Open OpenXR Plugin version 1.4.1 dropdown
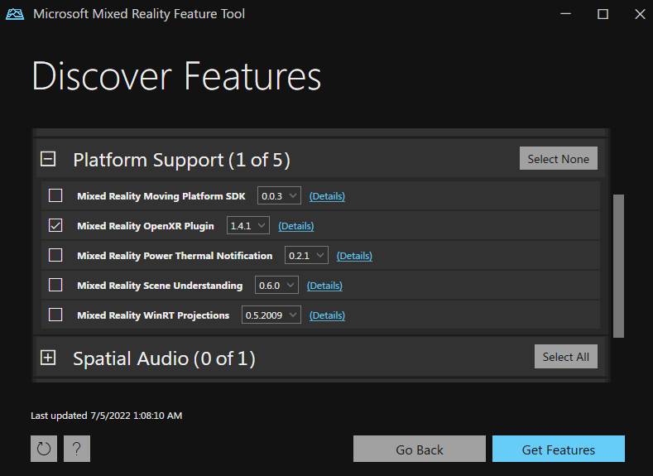This screenshot has height=476, width=653. point(248,225)
